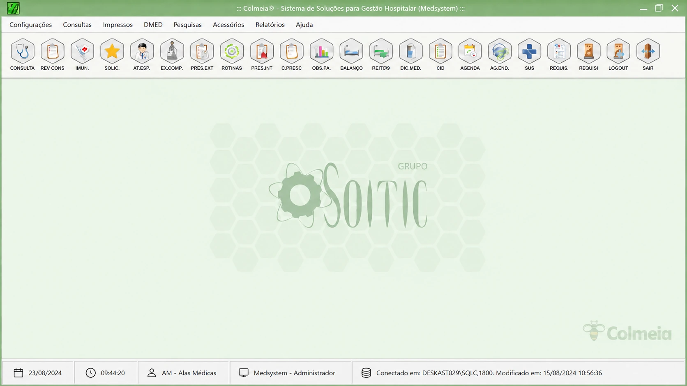The image size is (687, 386).
Task: Open the Configurações menu
Action: [31, 25]
